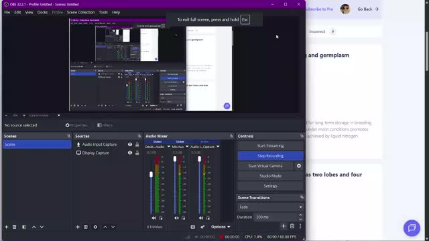Image resolution: width=429 pixels, height=241 pixels.
Task: Move source down with arrow icon
Action: pyautogui.click(x=113, y=227)
